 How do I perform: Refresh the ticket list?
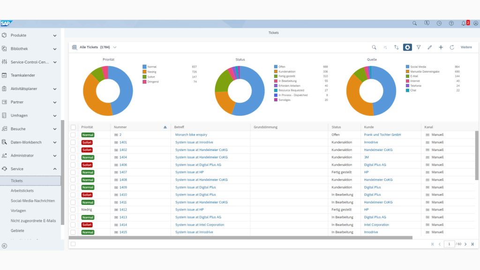452,47
